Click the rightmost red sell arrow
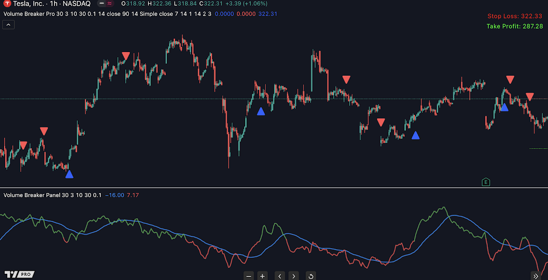548x280 pixels. [529, 97]
